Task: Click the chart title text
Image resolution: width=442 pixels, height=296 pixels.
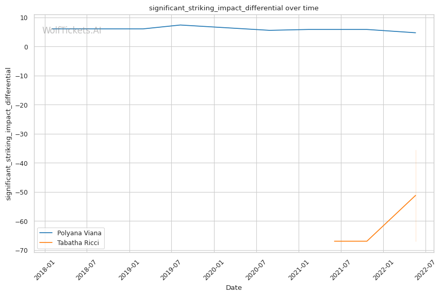Action: 233,8
